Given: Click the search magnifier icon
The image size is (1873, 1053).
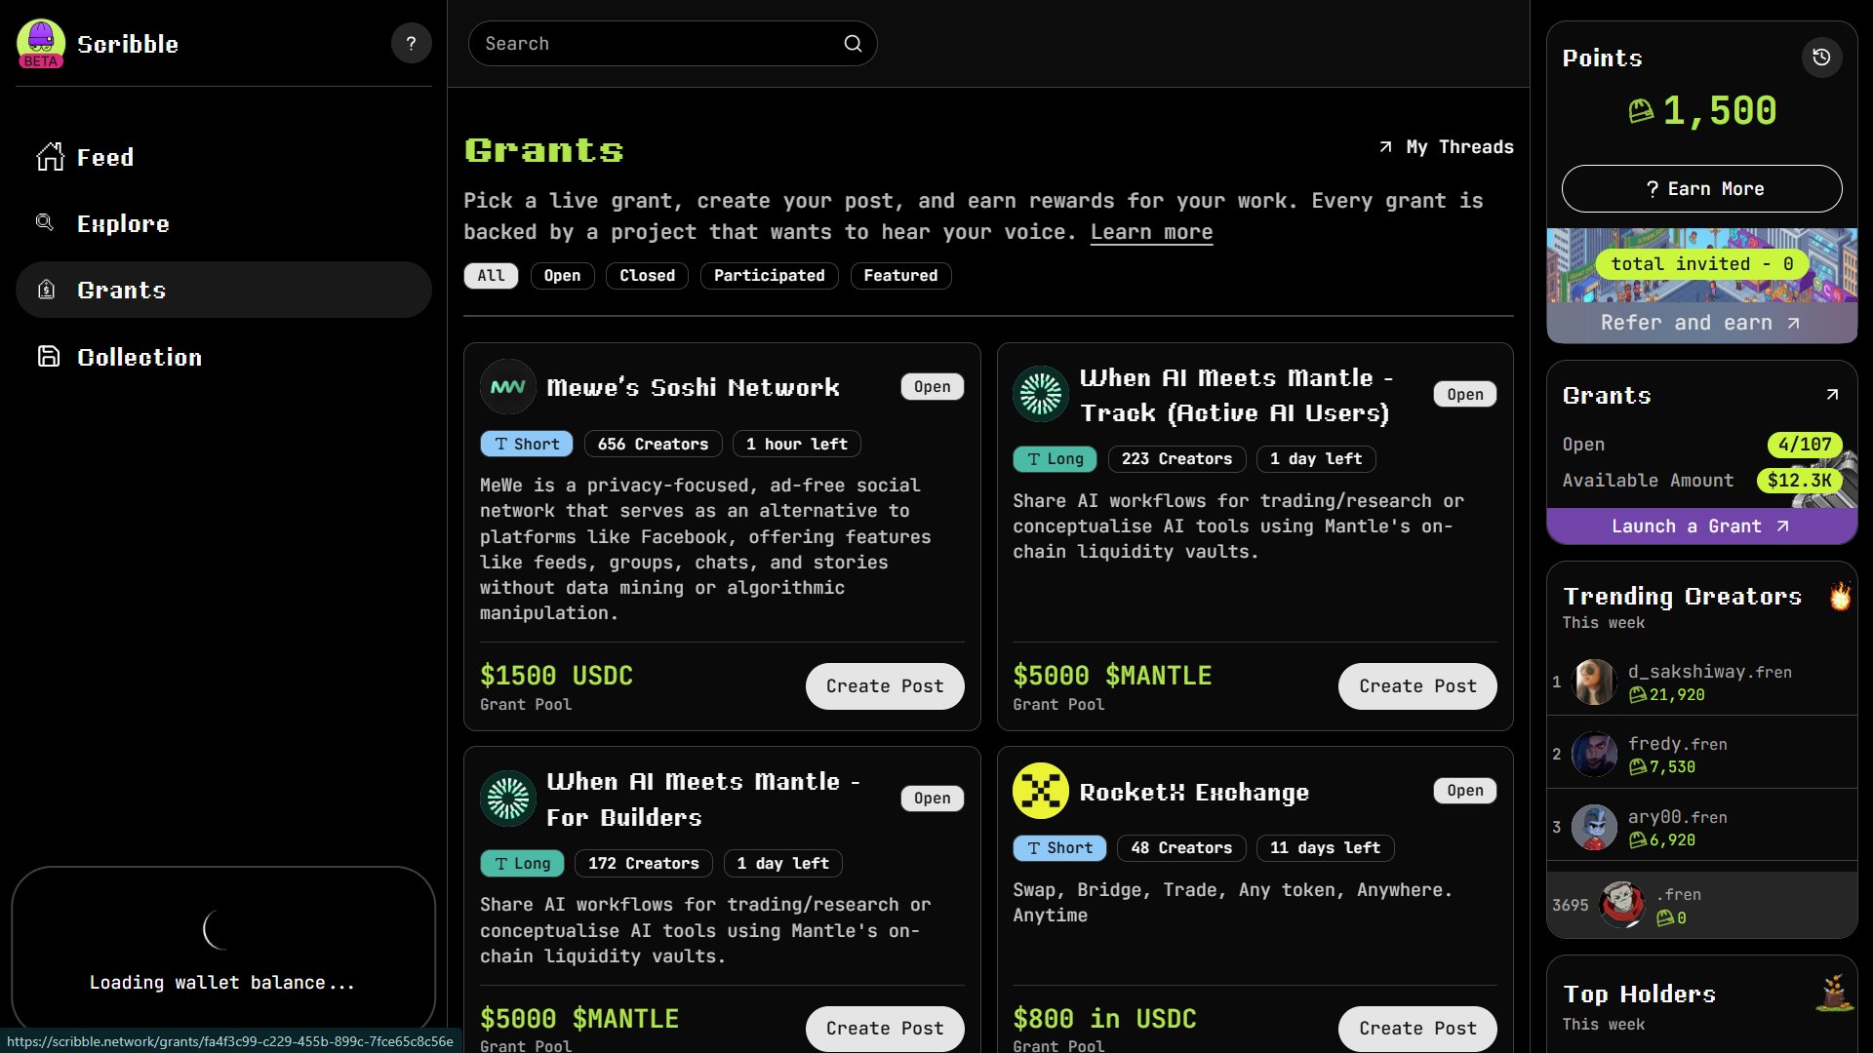Looking at the screenshot, I should coord(853,43).
